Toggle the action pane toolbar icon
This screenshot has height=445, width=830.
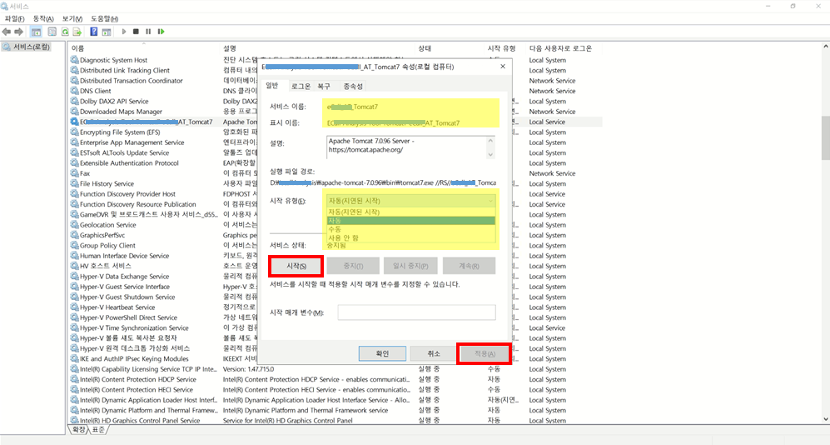(107, 32)
